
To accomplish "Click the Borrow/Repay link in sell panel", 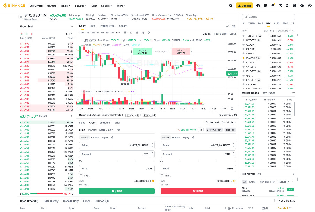I will coord(214,129).
